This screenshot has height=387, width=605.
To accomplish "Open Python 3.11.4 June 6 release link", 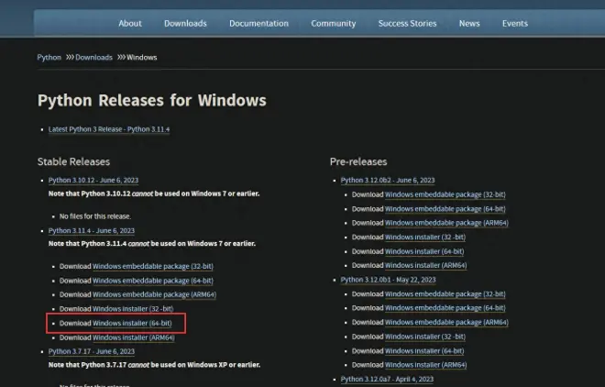I will click(92, 231).
